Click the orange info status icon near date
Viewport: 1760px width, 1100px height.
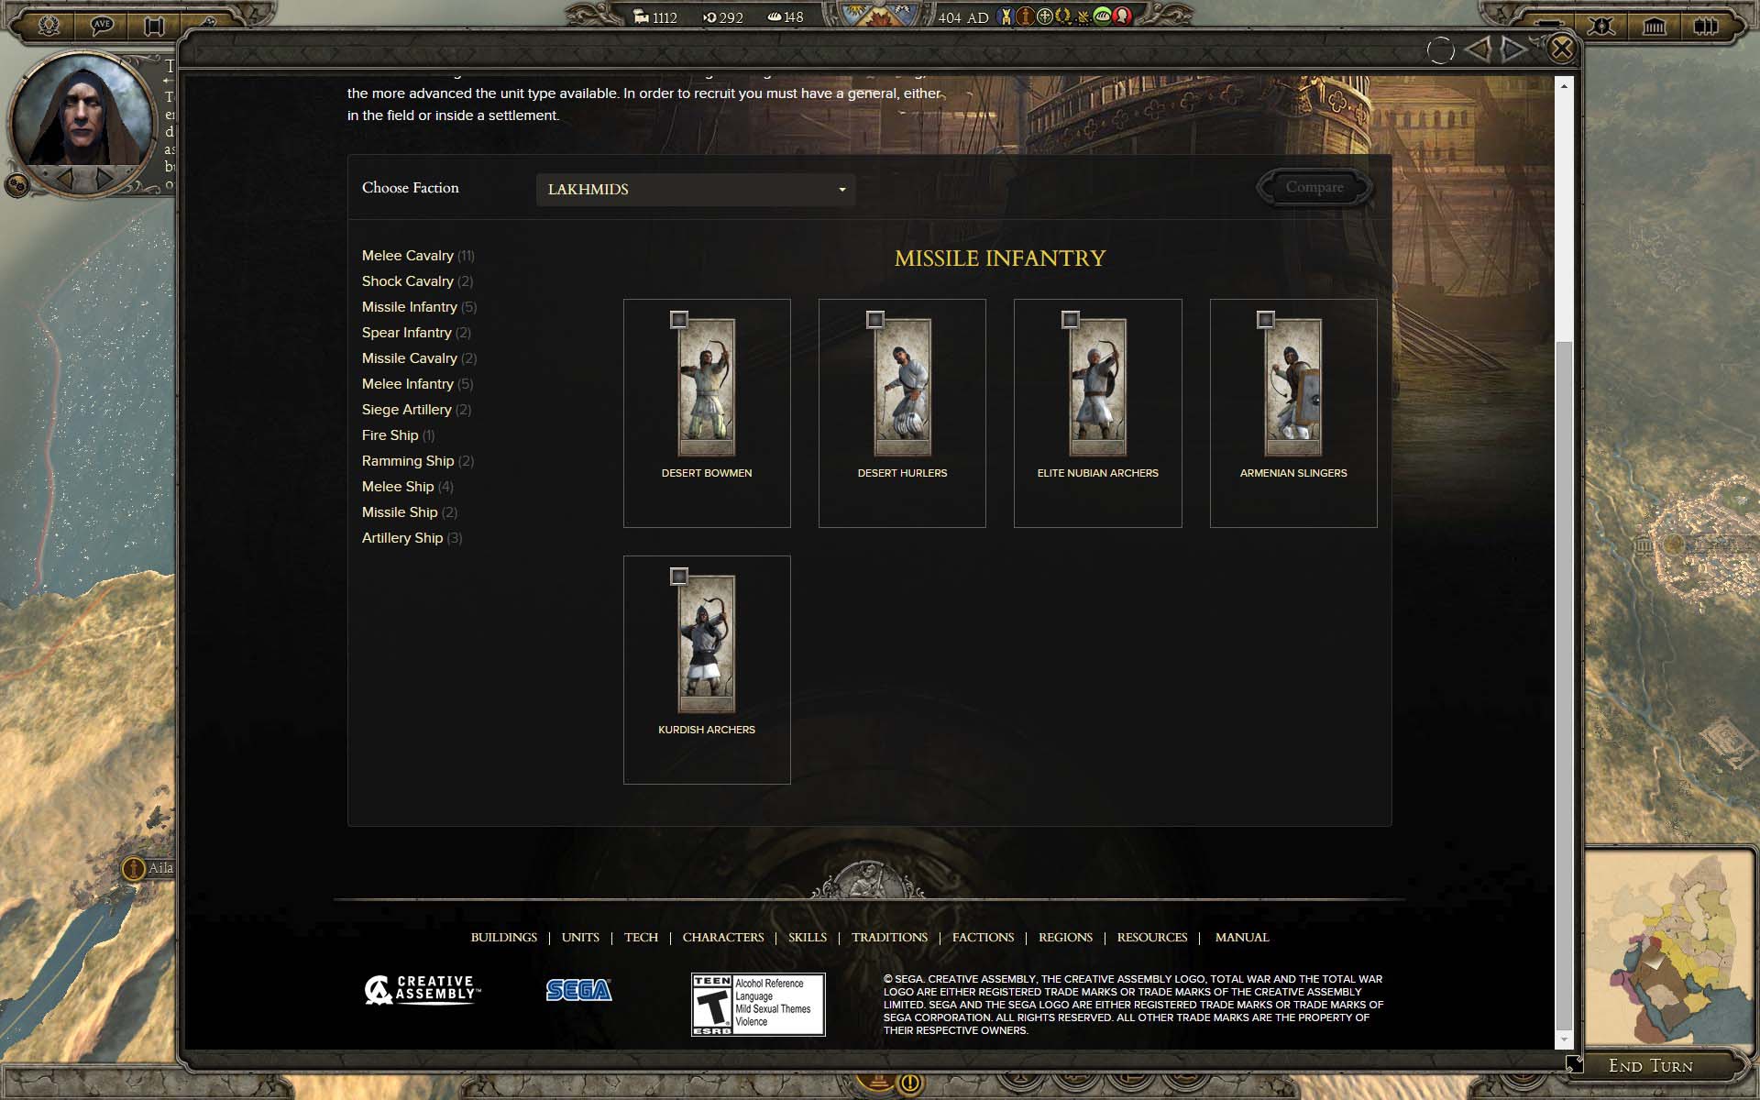(x=1025, y=16)
